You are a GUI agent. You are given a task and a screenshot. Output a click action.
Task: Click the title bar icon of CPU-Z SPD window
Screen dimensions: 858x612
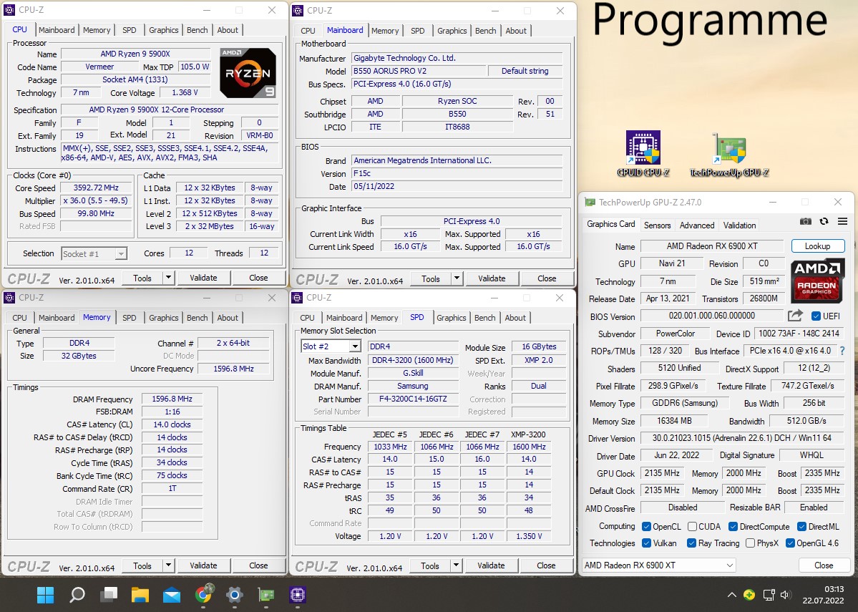click(x=297, y=298)
